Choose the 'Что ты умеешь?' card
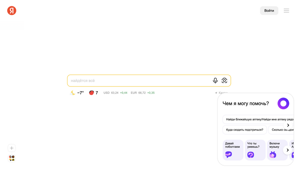 pyautogui.click(x=255, y=150)
